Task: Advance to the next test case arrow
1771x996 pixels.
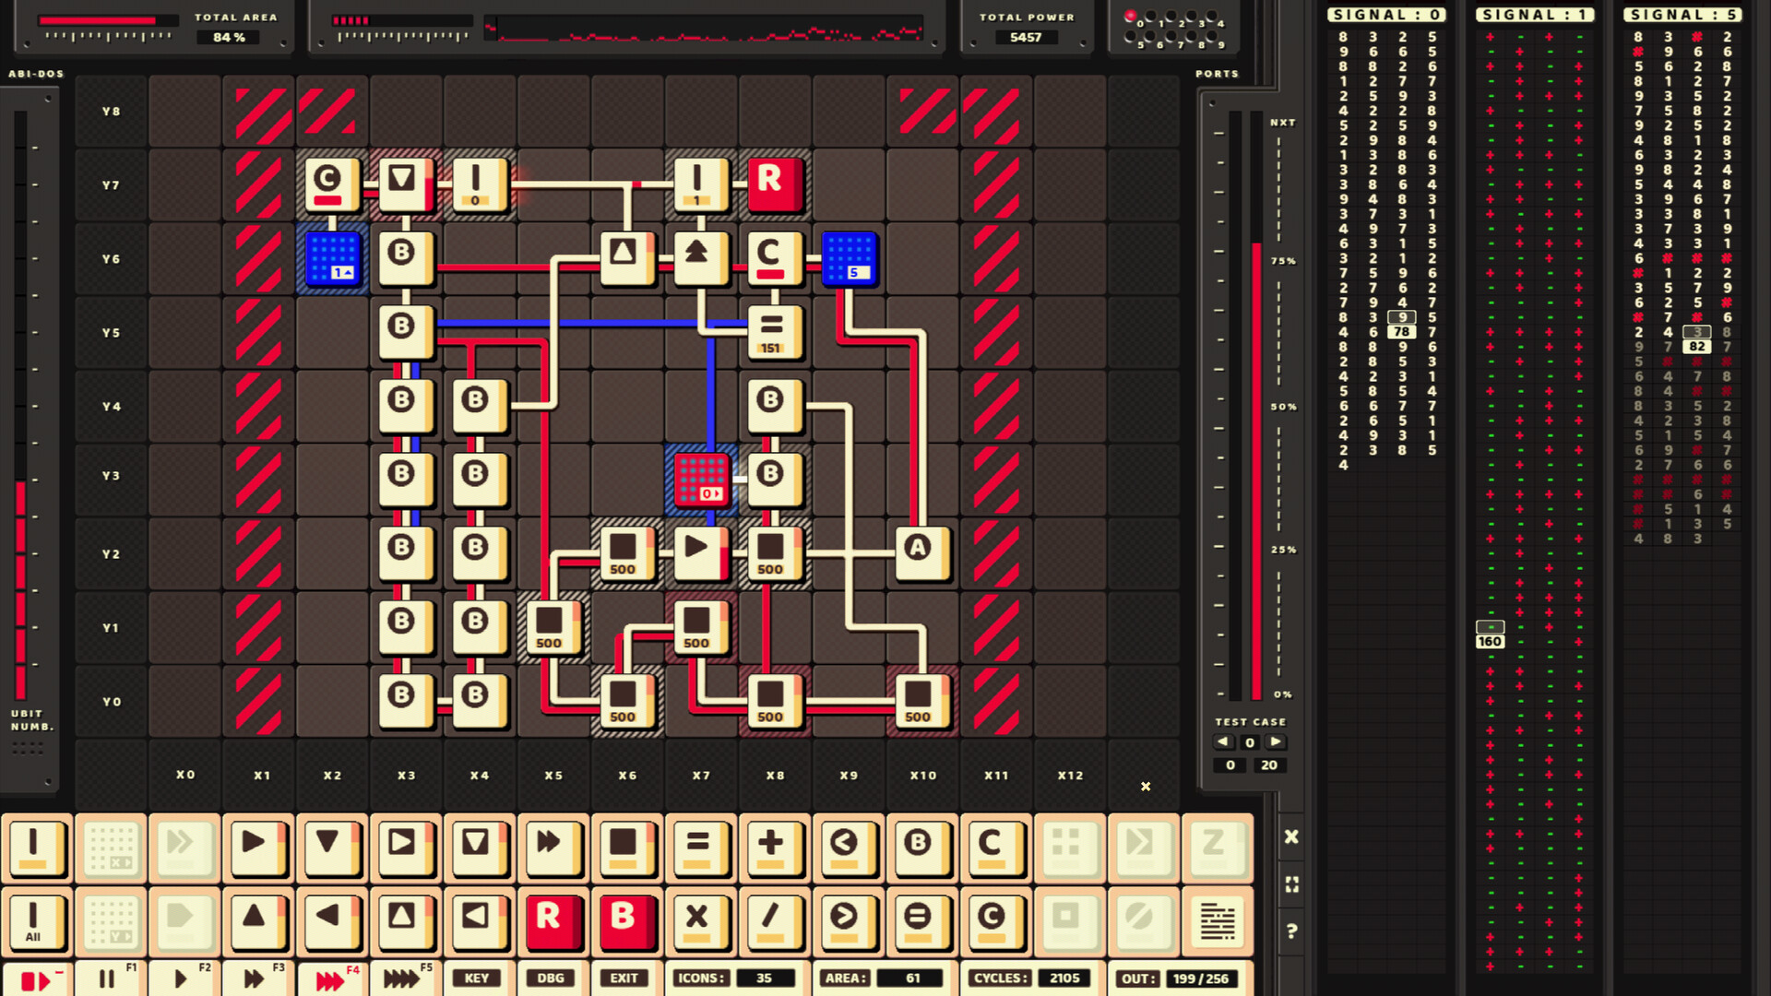Action: (1277, 741)
